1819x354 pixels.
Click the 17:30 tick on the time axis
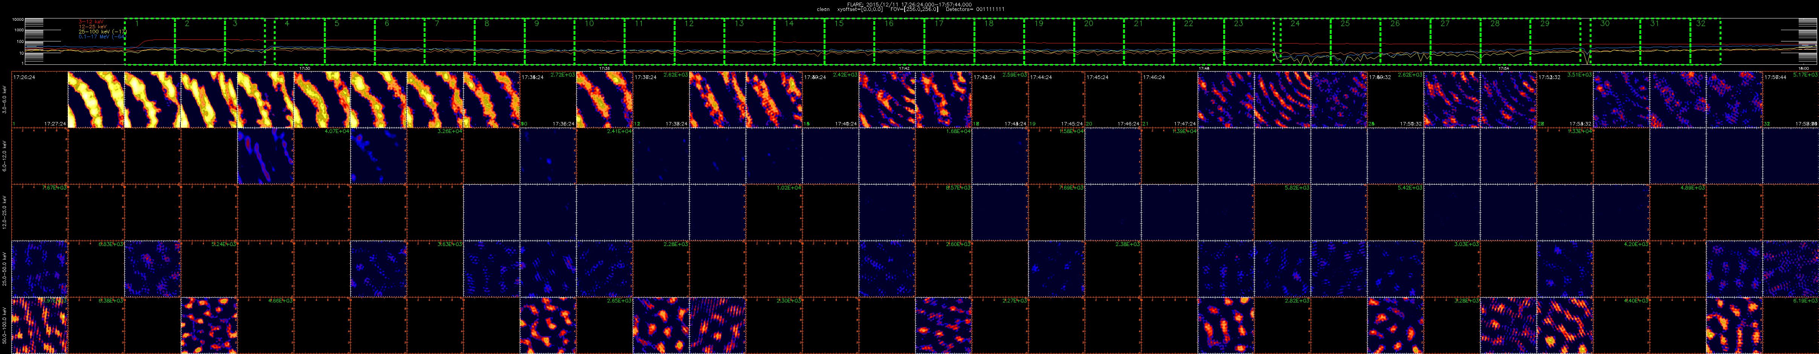tap(306, 68)
